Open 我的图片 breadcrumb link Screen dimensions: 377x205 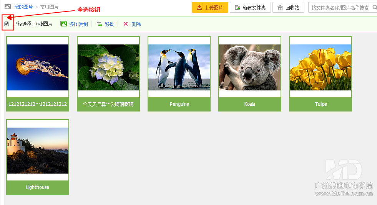[x=24, y=7]
